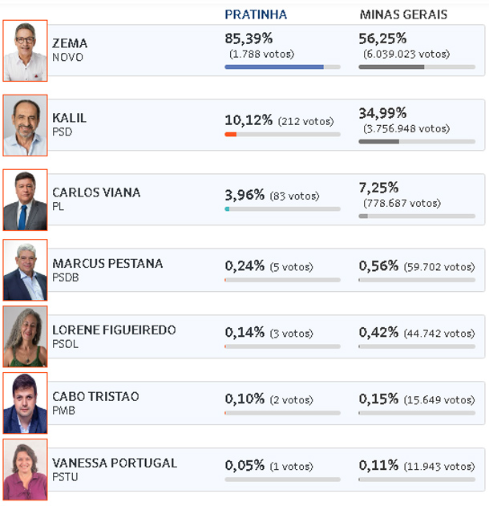Screen dimensions: 489x506
Task: Click Marcus Pestana's portrait image
Action: pos(25,269)
